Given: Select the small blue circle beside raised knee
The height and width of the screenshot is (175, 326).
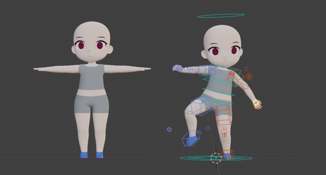Looking at the screenshot, I should click(208, 128).
